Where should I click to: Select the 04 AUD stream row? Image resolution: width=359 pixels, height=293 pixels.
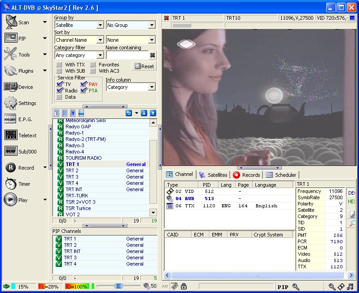click(229, 198)
